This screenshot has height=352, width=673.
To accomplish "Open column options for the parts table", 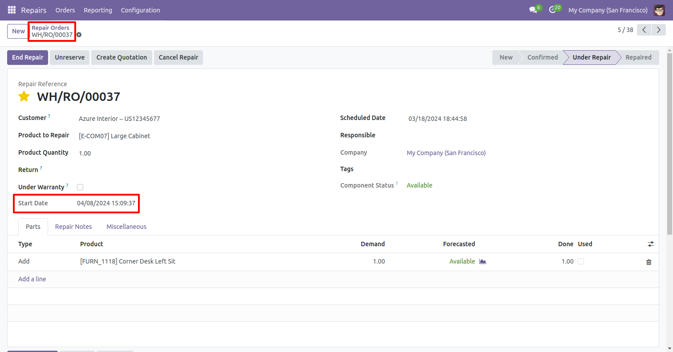I will pos(651,244).
